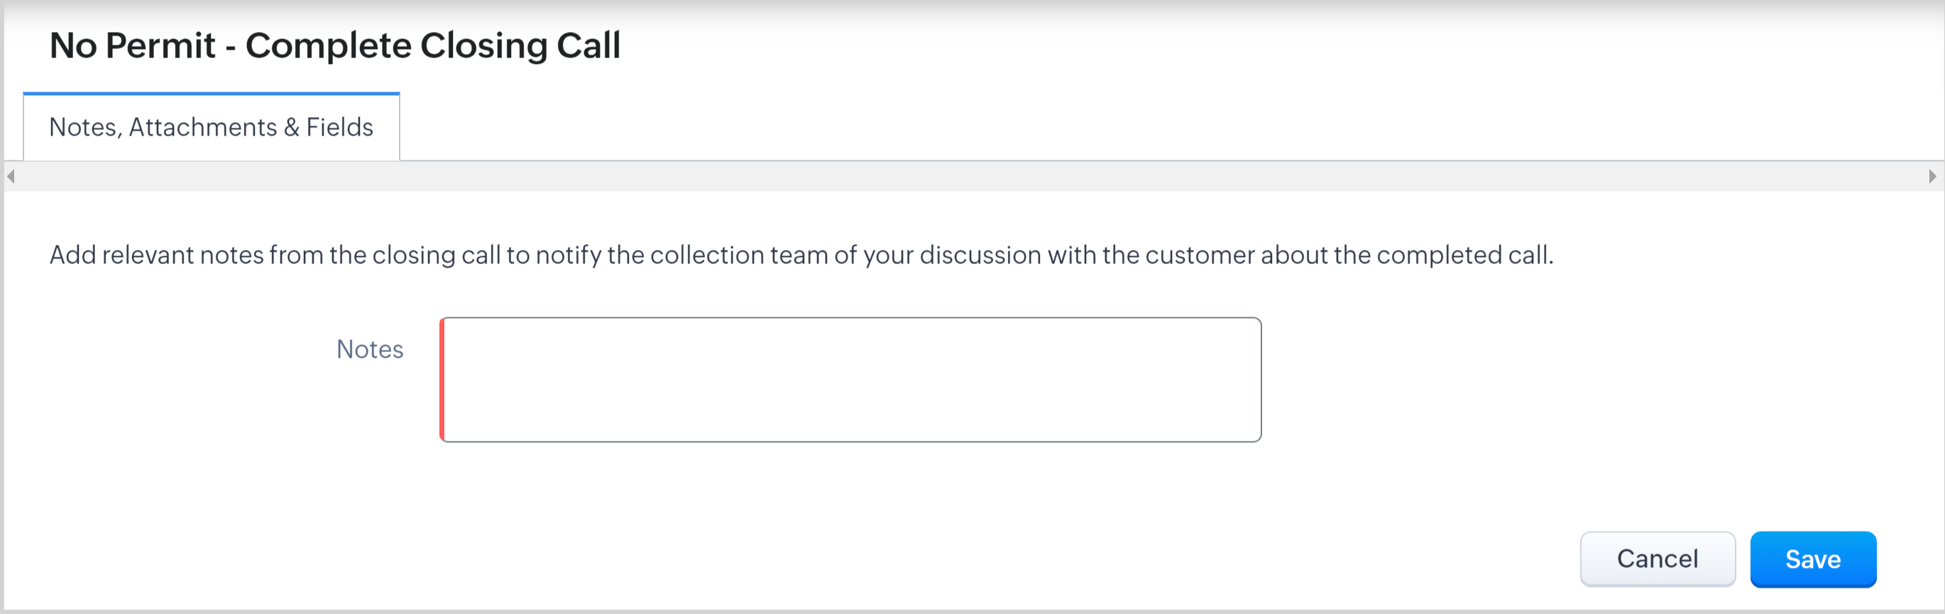Click the 'No Permit - Complete Closing Call' title
This screenshot has height=614, width=1945.
click(334, 46)
